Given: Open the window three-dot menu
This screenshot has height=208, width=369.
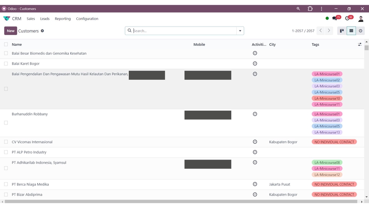Looking at the screenshot, I should coord(321,9).
